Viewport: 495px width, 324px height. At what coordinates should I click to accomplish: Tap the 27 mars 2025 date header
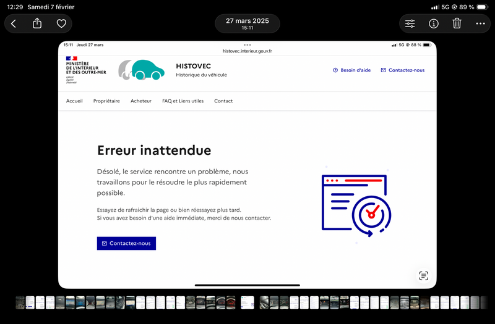pos(247,23)
